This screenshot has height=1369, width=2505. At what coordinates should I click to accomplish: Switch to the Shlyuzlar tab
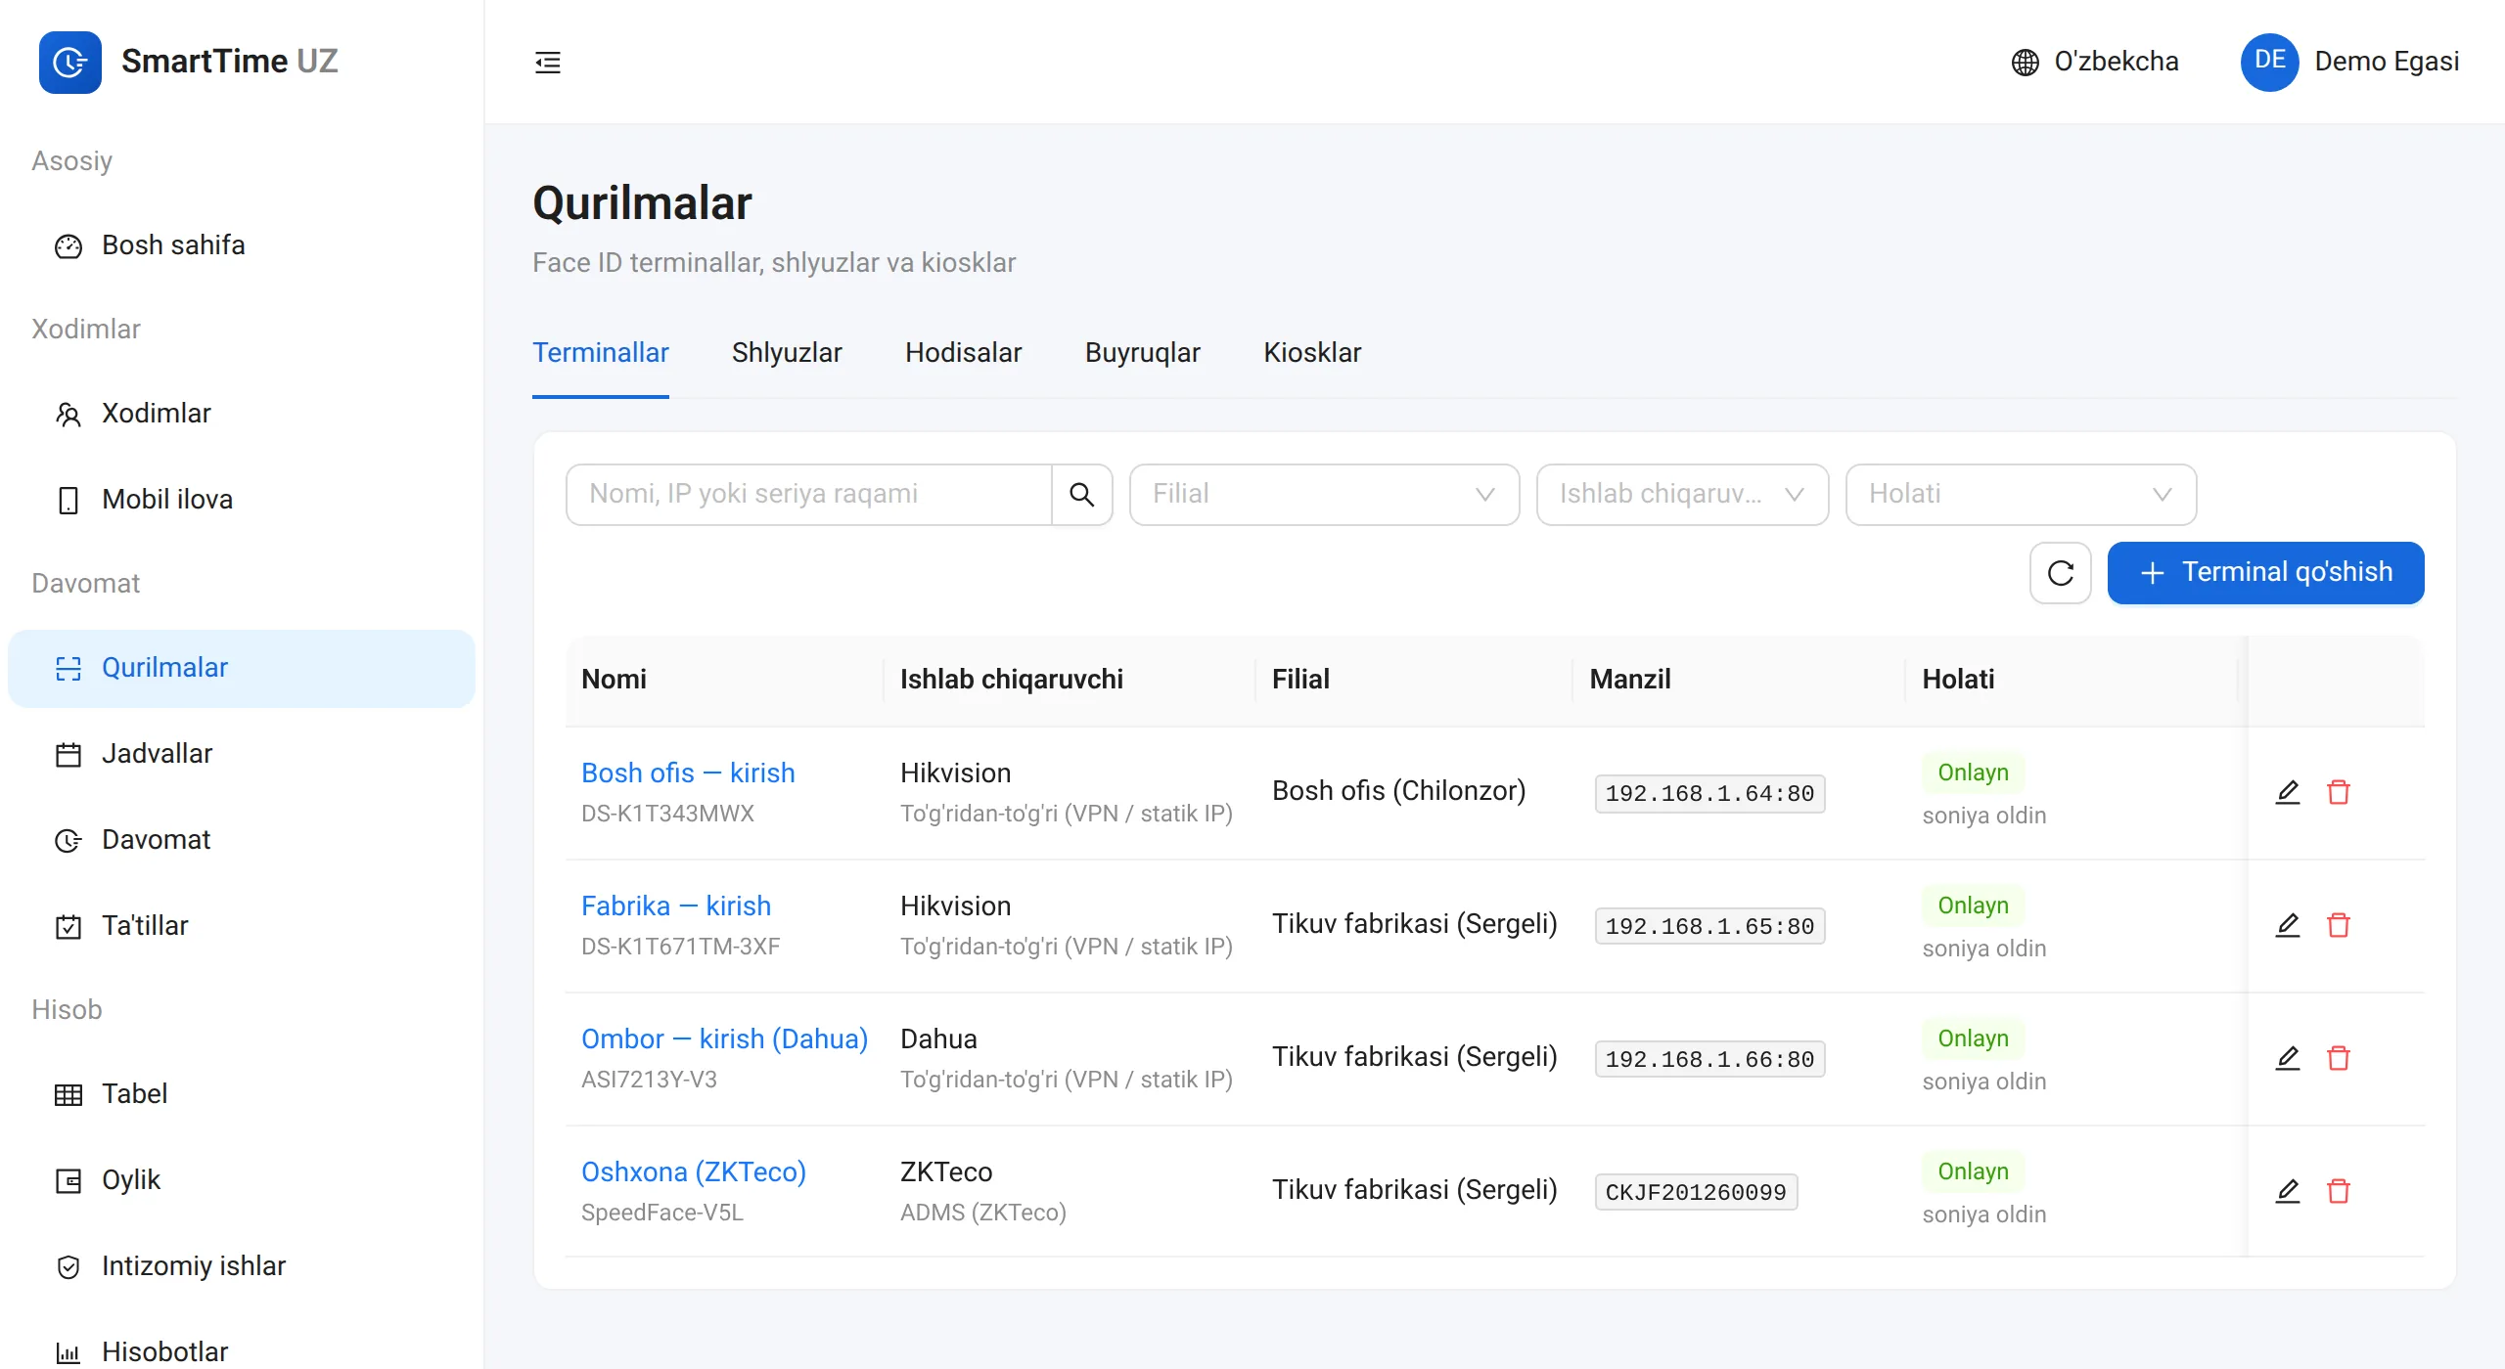click(x=787, y=353)
